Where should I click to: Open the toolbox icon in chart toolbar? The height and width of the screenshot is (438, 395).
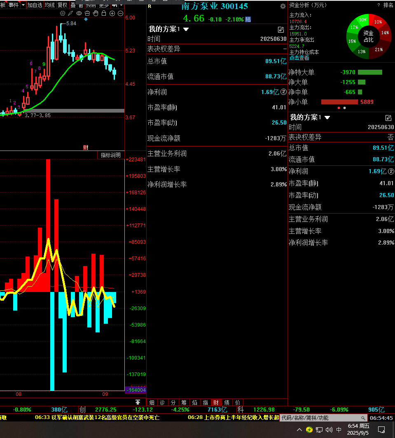[x=87, y=14]
